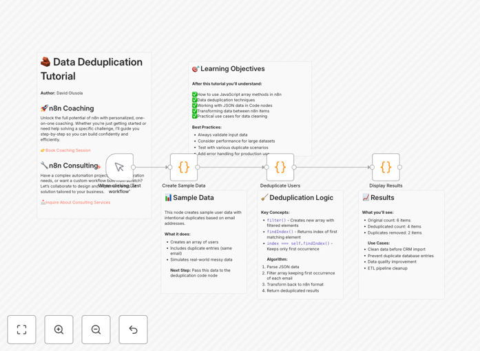Click the n8n Consulting heading
480x351 pixels.
pyautogui.click(x=70, y=166)
